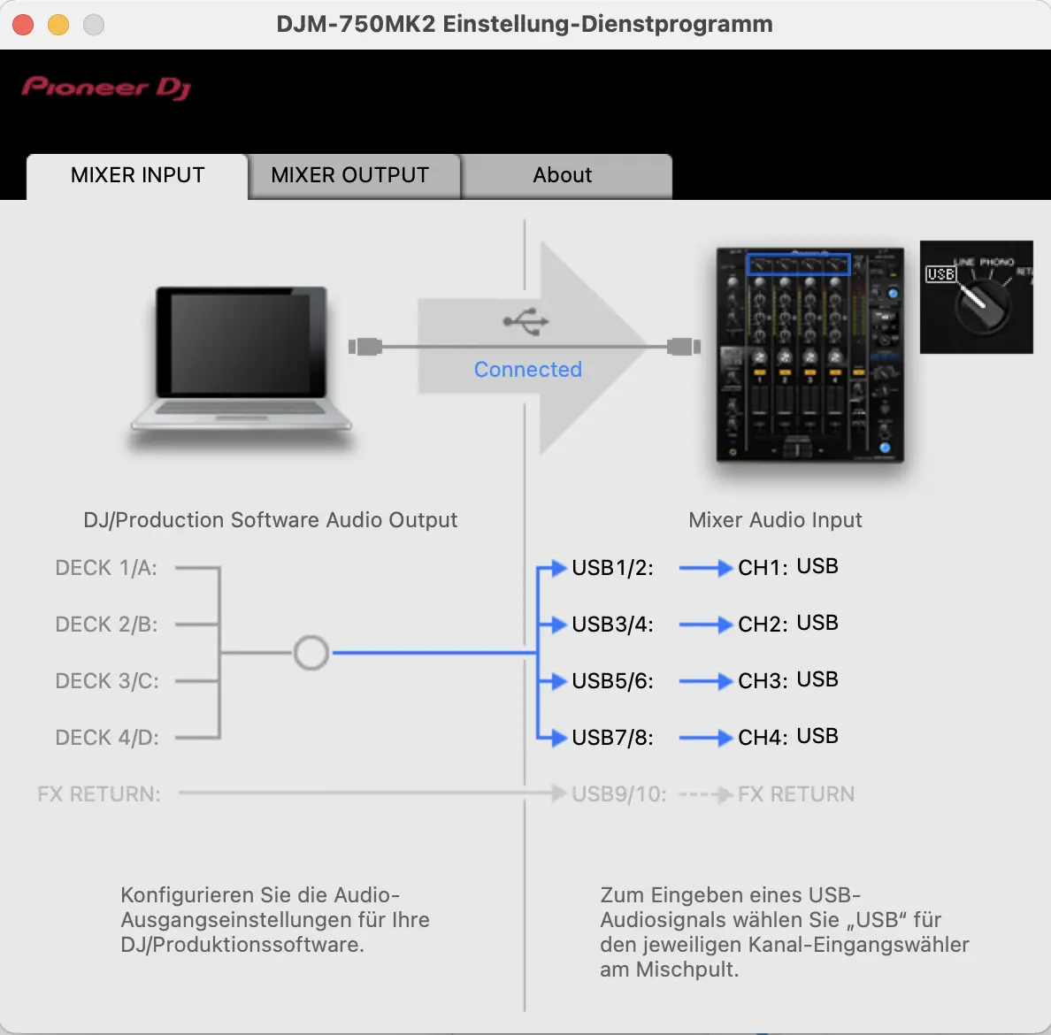Click the USB symbol above Connected
This screenshot has height=1035, width=1051.
[x=527, y=322]
